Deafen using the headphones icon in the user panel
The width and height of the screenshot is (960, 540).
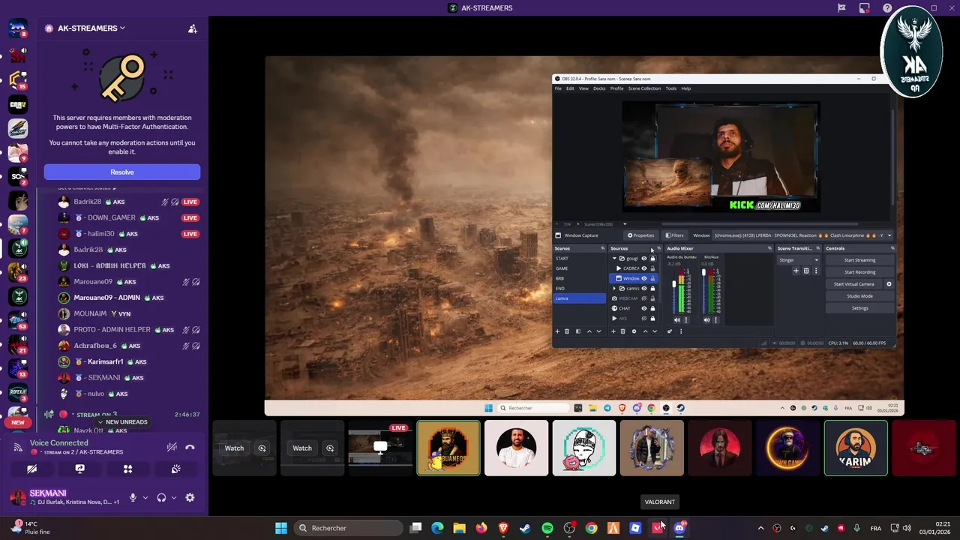[161, 497]
